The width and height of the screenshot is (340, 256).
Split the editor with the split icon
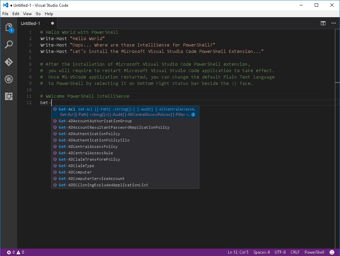323,23
